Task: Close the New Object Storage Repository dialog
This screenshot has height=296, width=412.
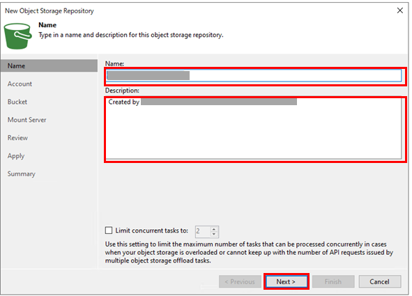Action: pyautogui.click(x=399, y=10)
